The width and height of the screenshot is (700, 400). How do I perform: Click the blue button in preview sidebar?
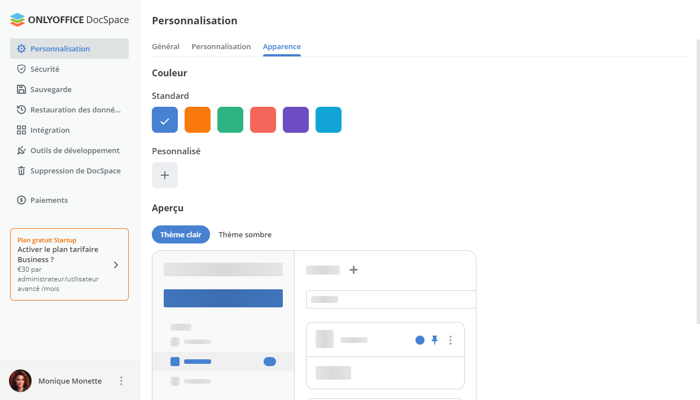223,298
